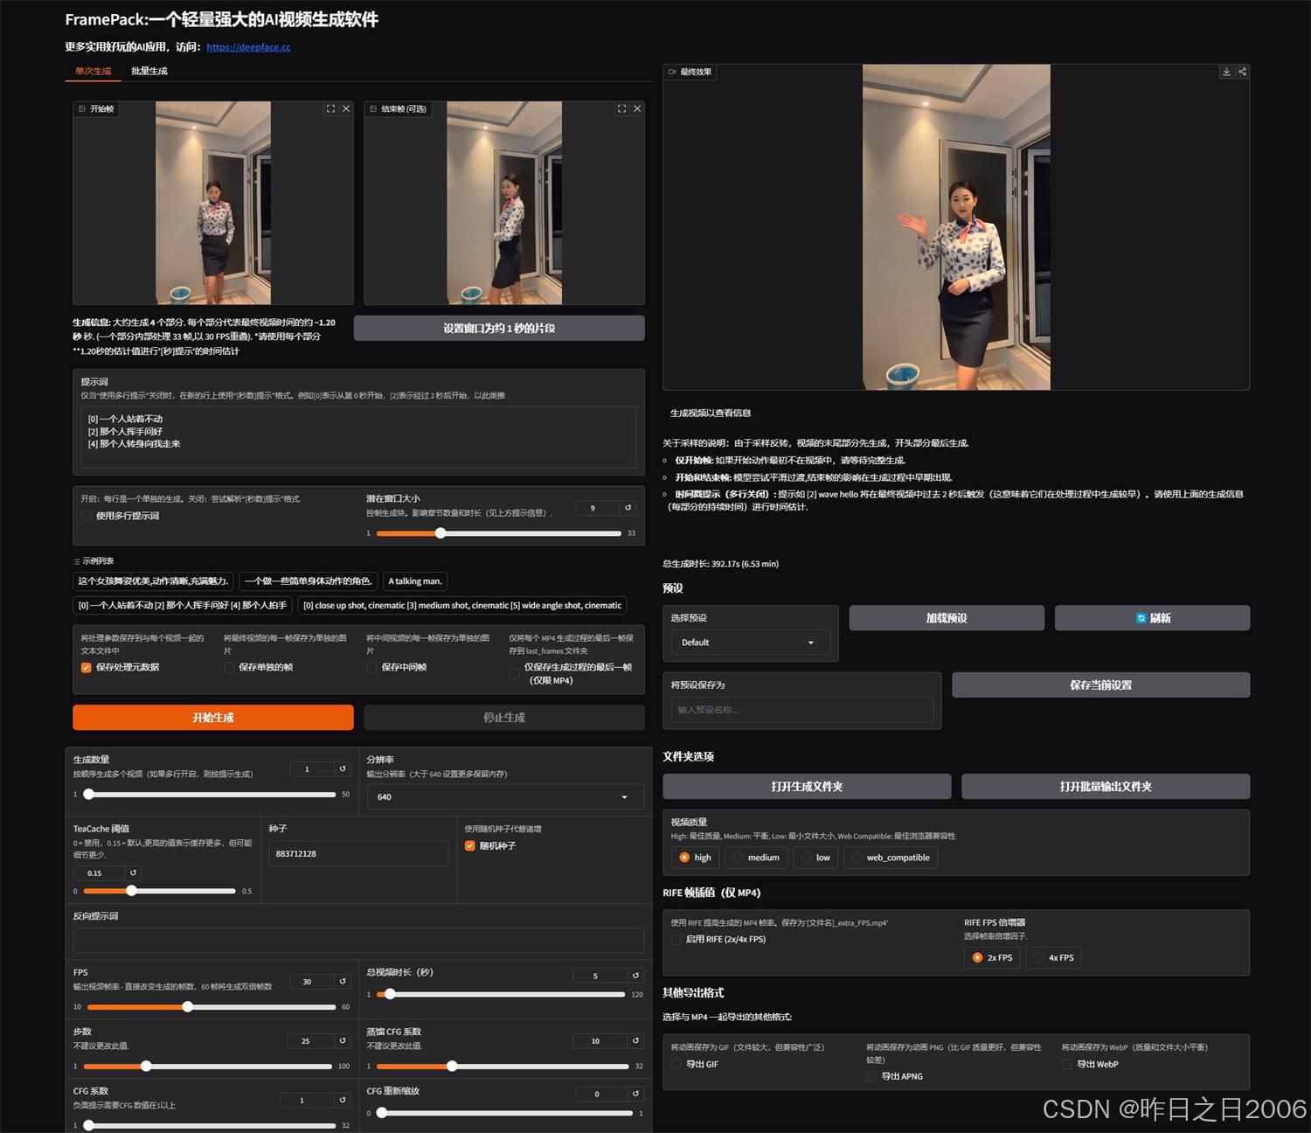Reset the 生成数量 value with circular arrow icon
Screen dimensions: 1311x1133
[x=341, y=768]
